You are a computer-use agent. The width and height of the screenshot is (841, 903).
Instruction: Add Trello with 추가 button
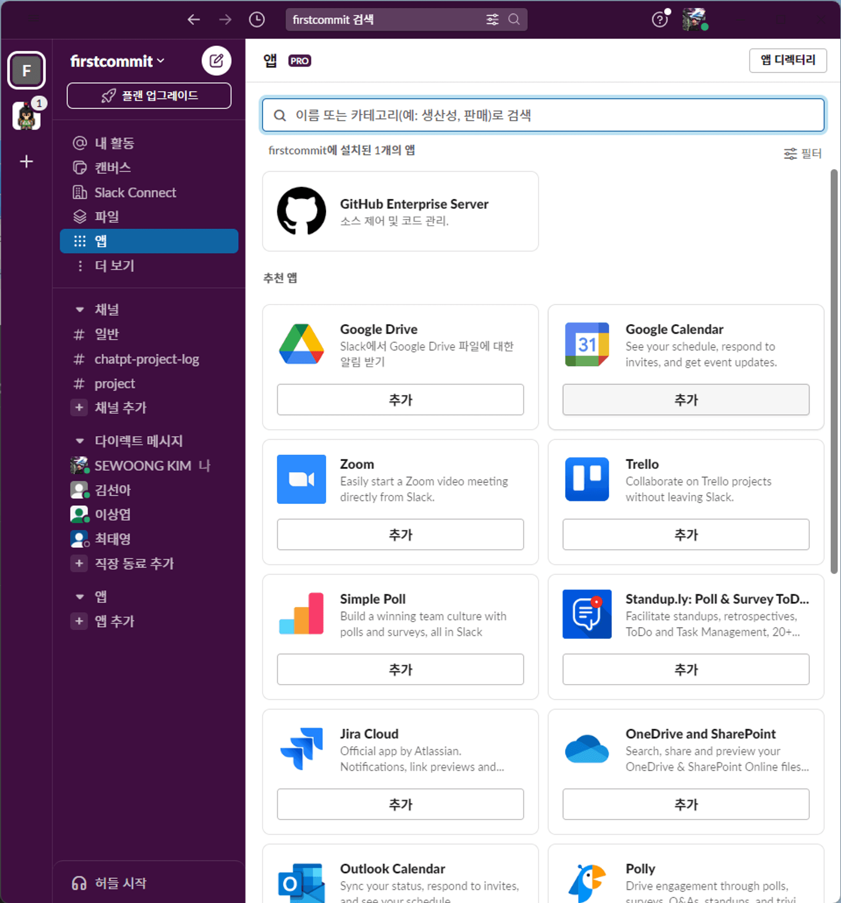[686, 535]
